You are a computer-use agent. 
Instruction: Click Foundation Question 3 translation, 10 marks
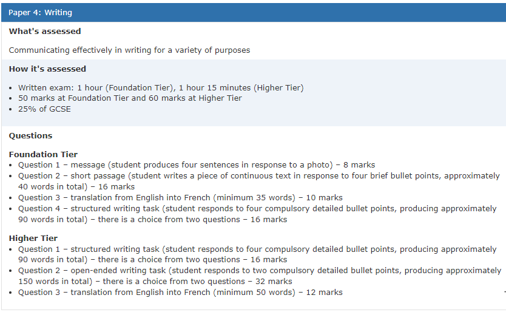tap(180, 197)
